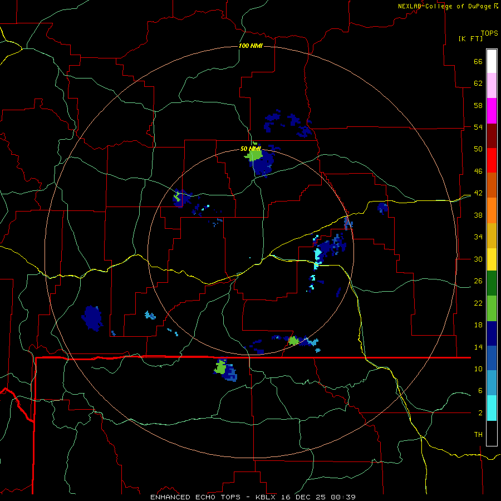Select the dark green legend swatch
This screenshot has width=501, height=501.
(492, 283)
